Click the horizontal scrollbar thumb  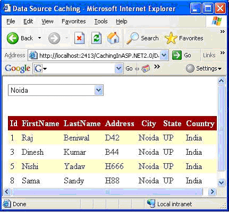pos(107,191)
